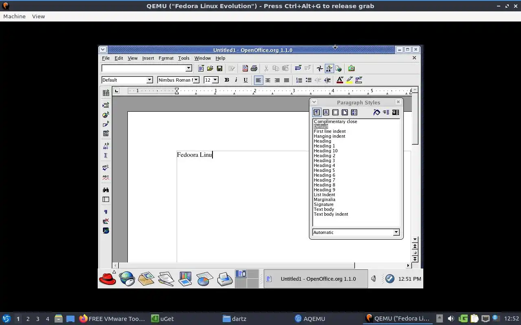The image size is (521, 325).
Task: Click the tab stop type selector on ruler
Action: pos(116,91)
